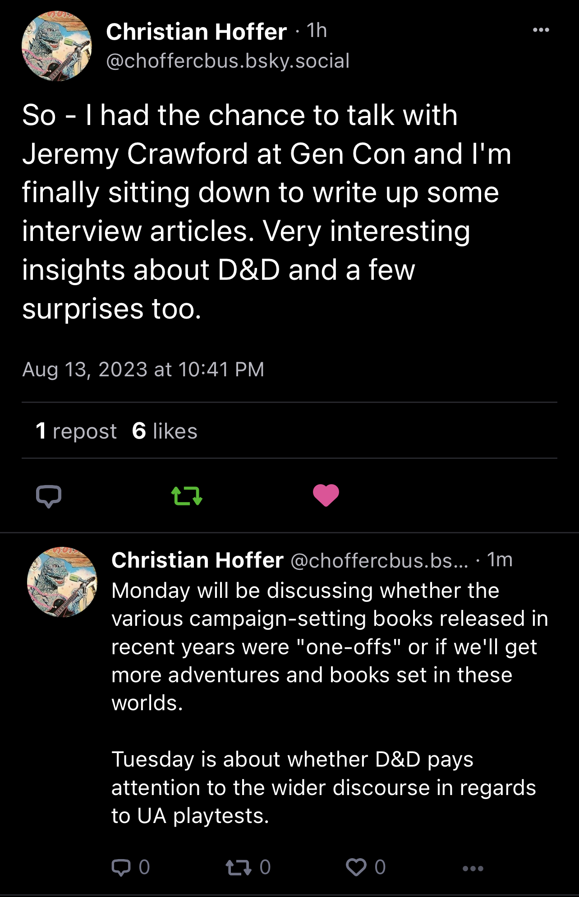Open Christian Hoffer's avatar on main post

tap(57, 46)
